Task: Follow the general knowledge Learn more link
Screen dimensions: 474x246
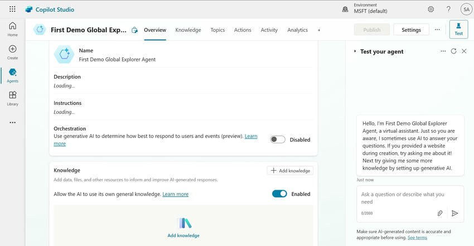Action: click(x=175, y=194)
